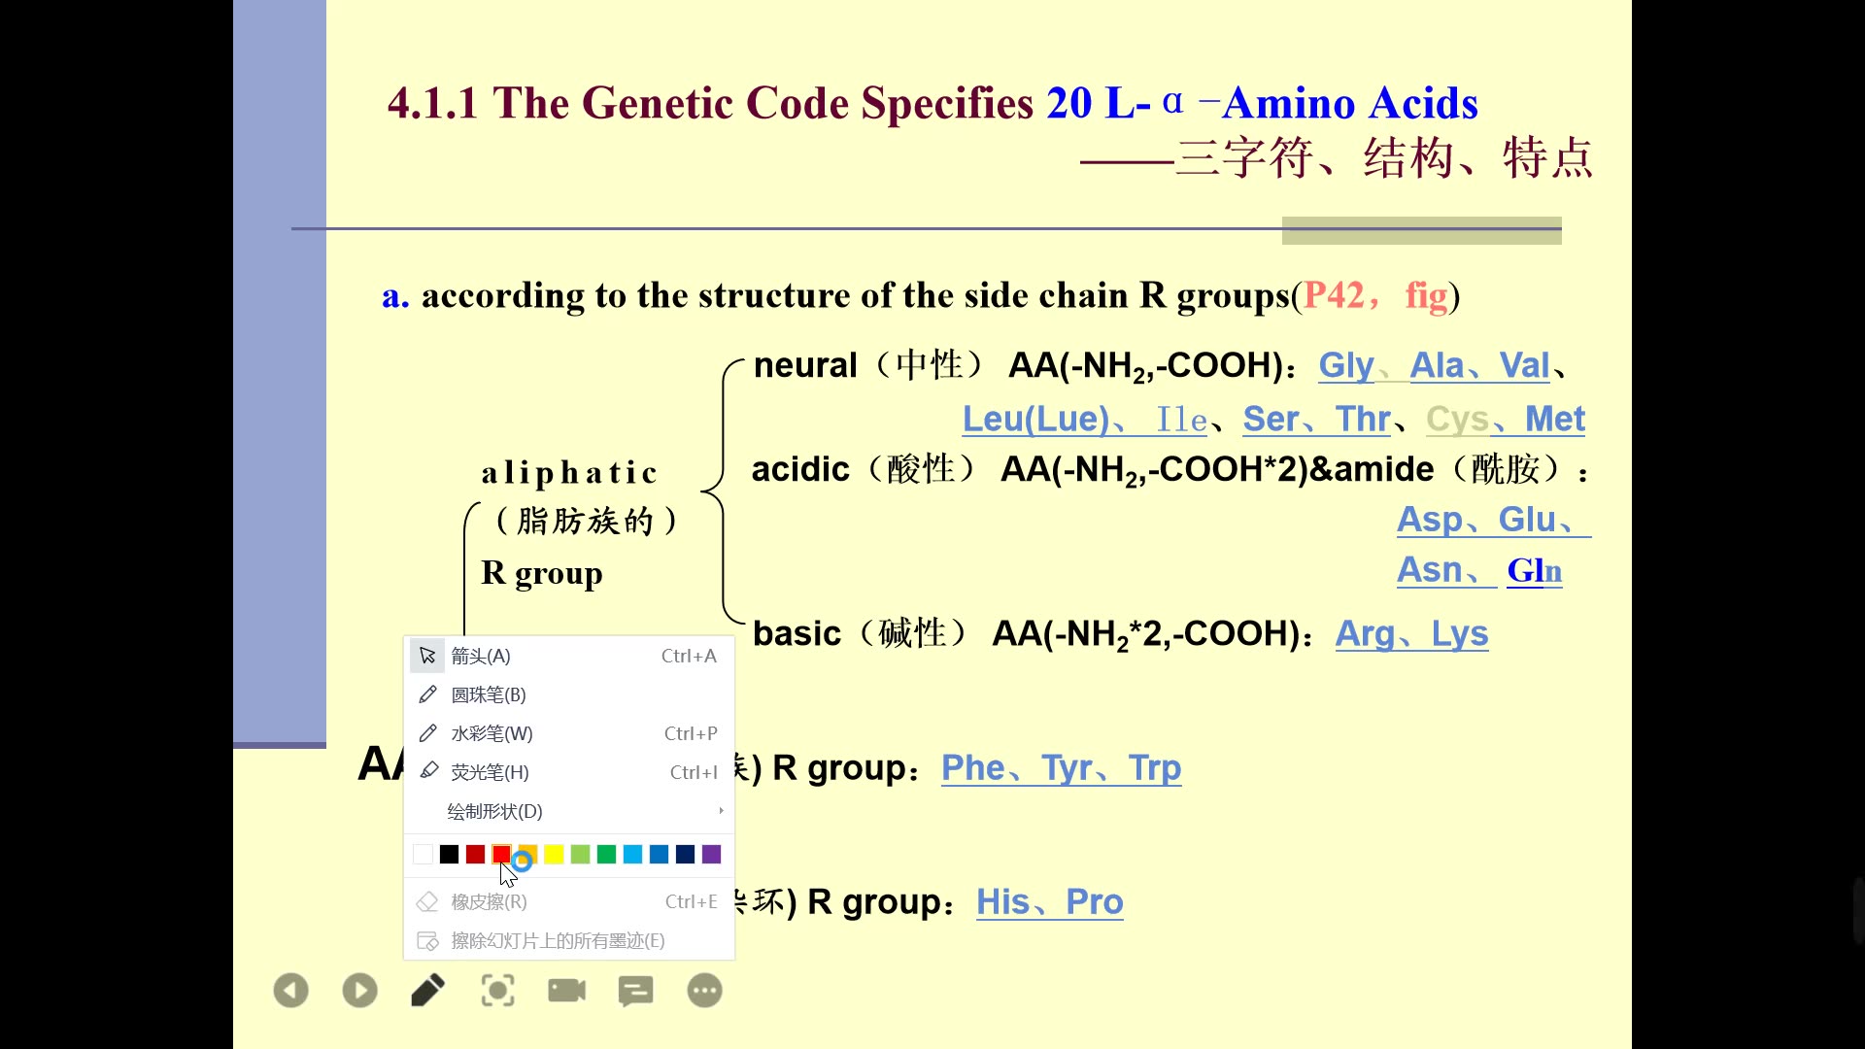Screen dimensions: 1865x1049
Task: Click the video camera recording icon
Action: pyautogui.click(x=566, y=991)
